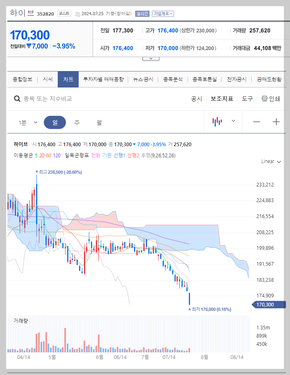Select 주 (weekly) chart period

[77, 122]
